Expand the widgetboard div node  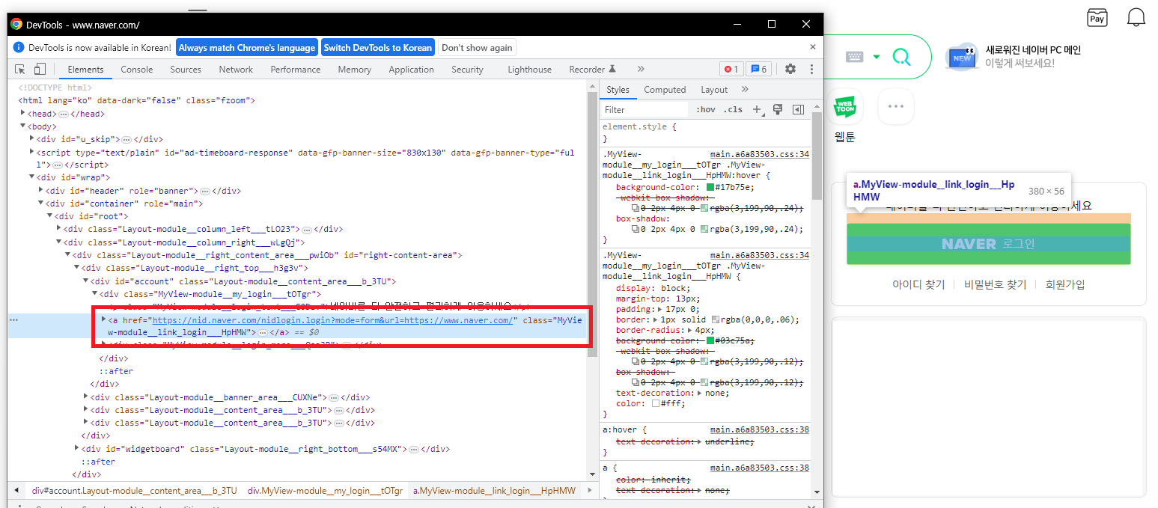click(77, 449)
